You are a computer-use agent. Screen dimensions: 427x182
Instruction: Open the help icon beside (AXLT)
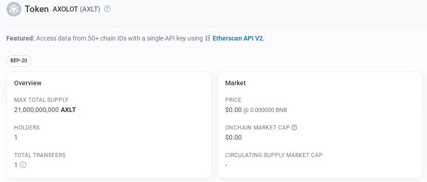pyautogui.click(x=107, y=9)
